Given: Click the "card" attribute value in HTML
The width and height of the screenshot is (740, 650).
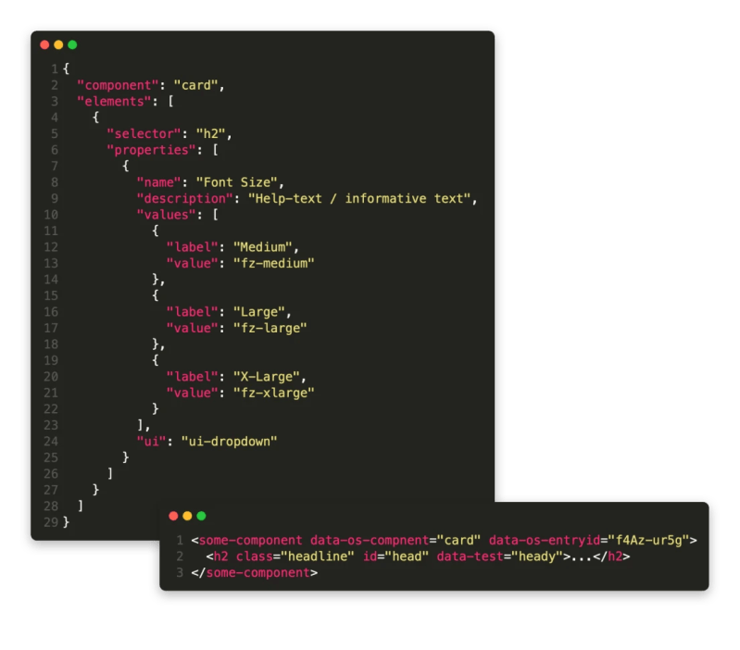Looking at the screenshot, I should coord(458,540).
